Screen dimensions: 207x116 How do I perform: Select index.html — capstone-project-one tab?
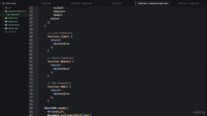pyautogui.click(x=153, y=4)
